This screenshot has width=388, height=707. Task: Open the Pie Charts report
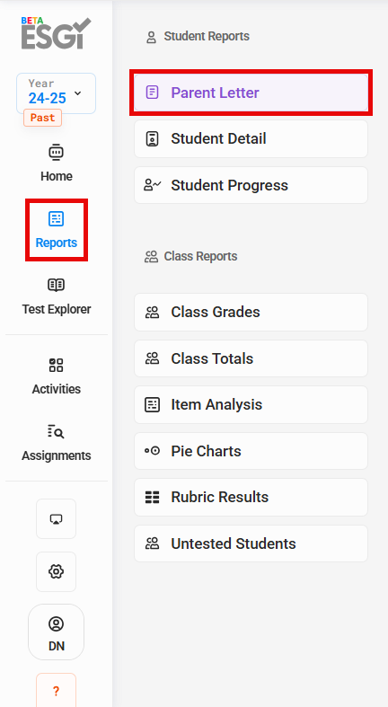251,451
